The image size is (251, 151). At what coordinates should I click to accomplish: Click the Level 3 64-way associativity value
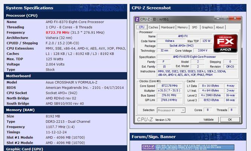[230, 100]
